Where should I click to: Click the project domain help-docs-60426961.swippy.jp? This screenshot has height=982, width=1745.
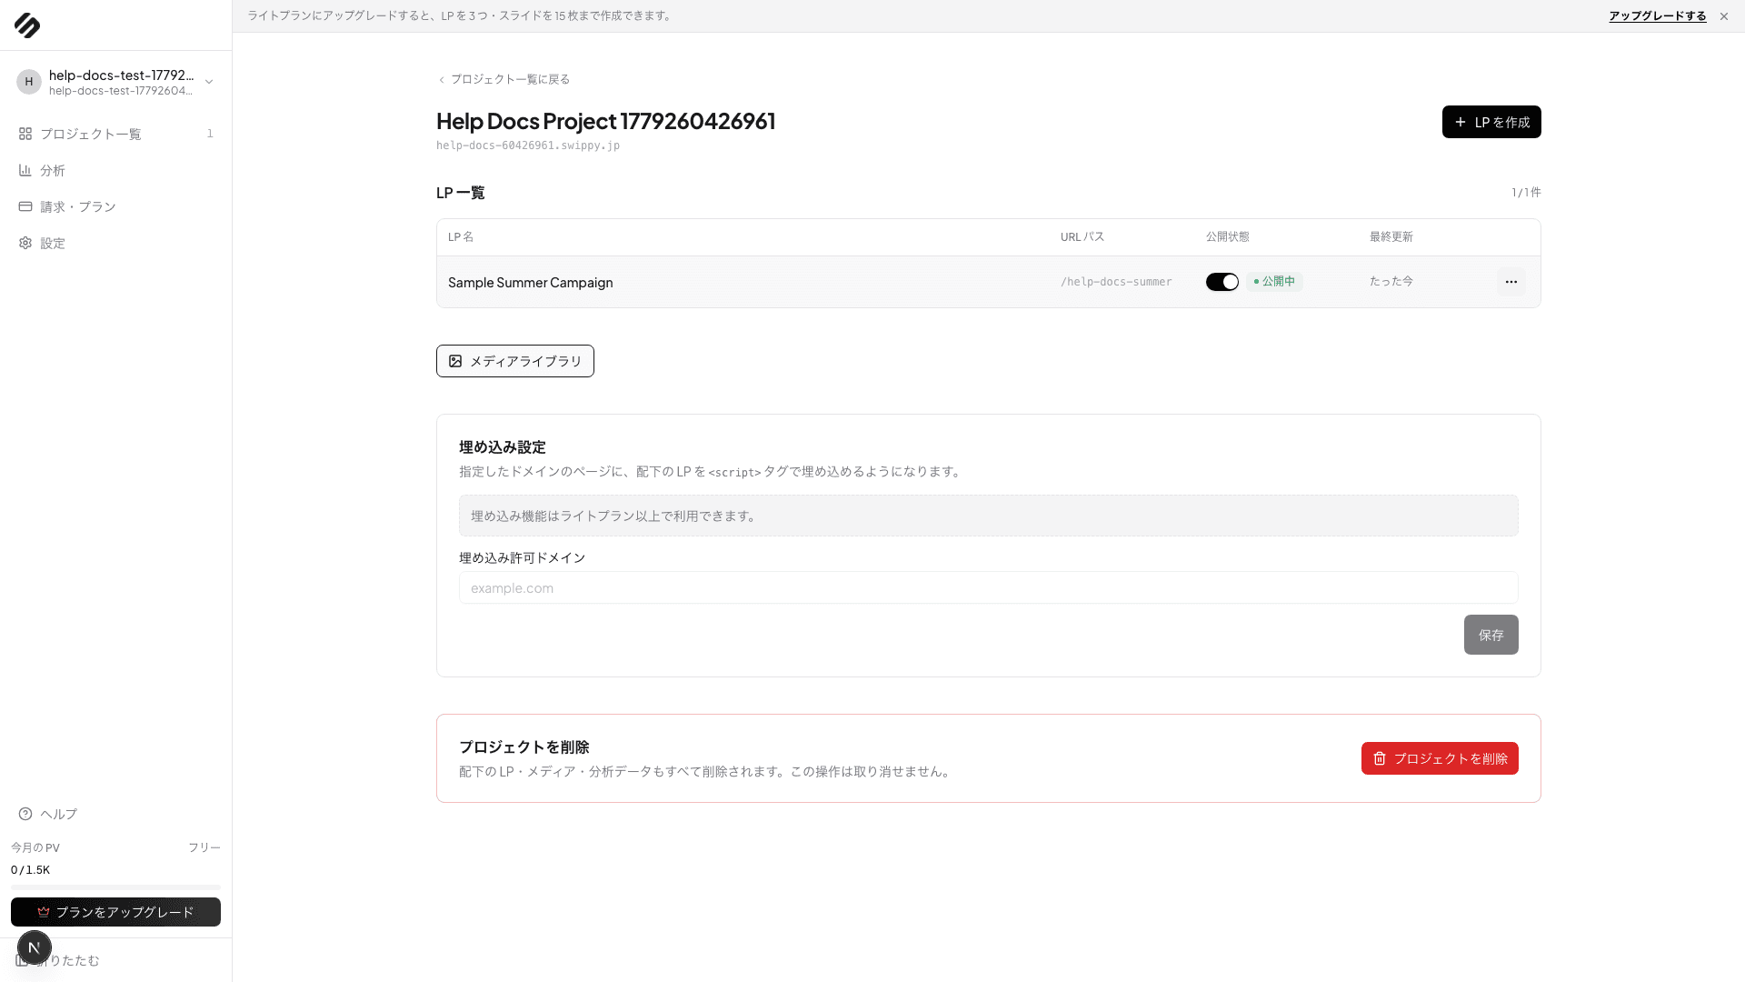(528, 145)
